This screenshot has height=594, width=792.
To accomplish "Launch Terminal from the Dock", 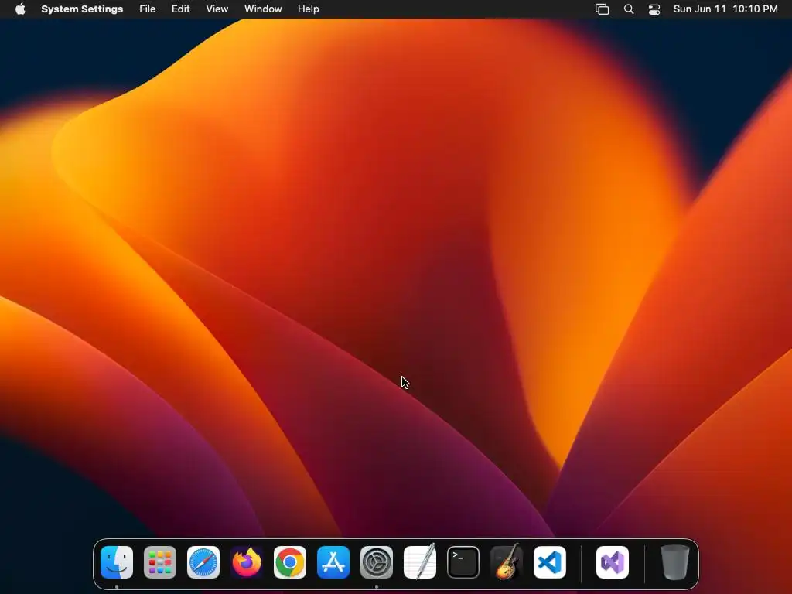I will click(x=463, y=562).
